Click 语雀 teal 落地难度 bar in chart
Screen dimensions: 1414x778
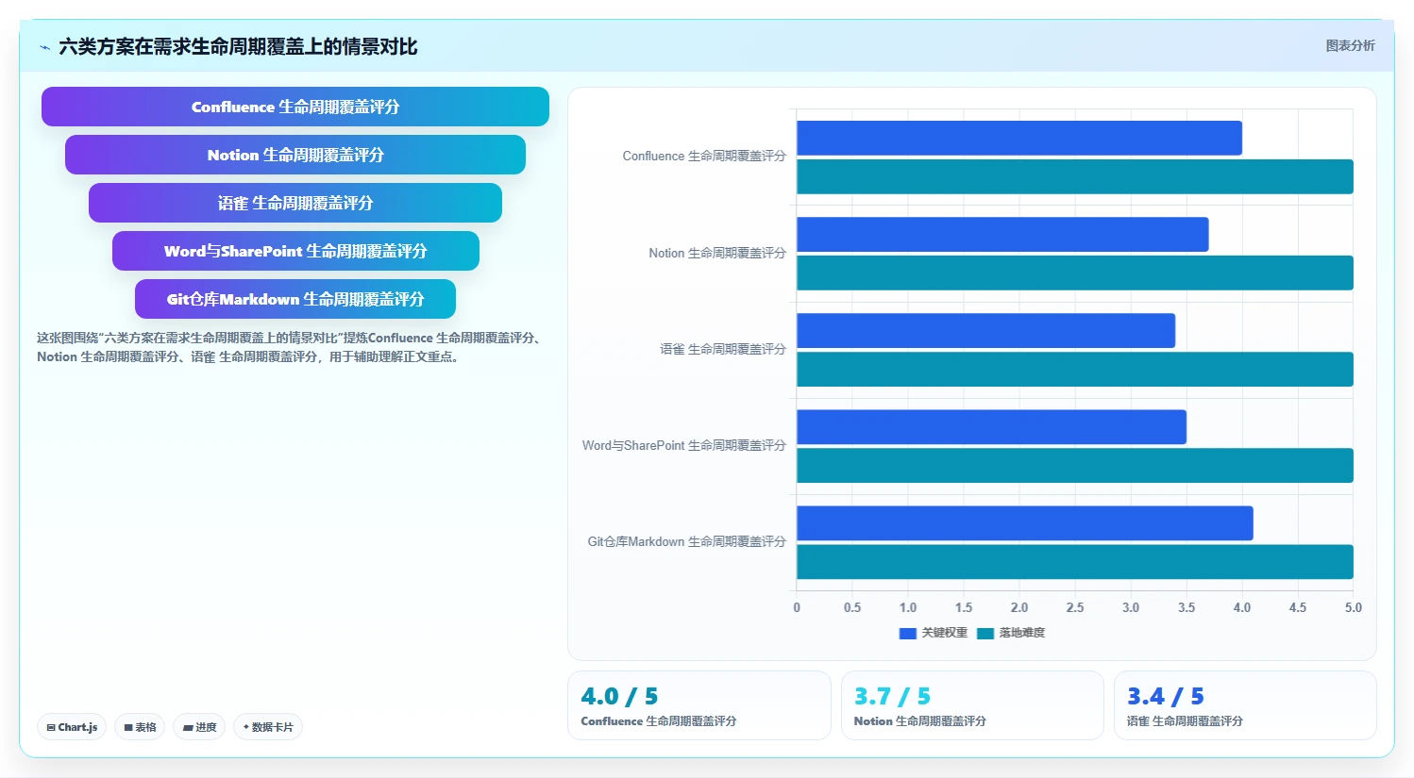[x=1075, y=370]
